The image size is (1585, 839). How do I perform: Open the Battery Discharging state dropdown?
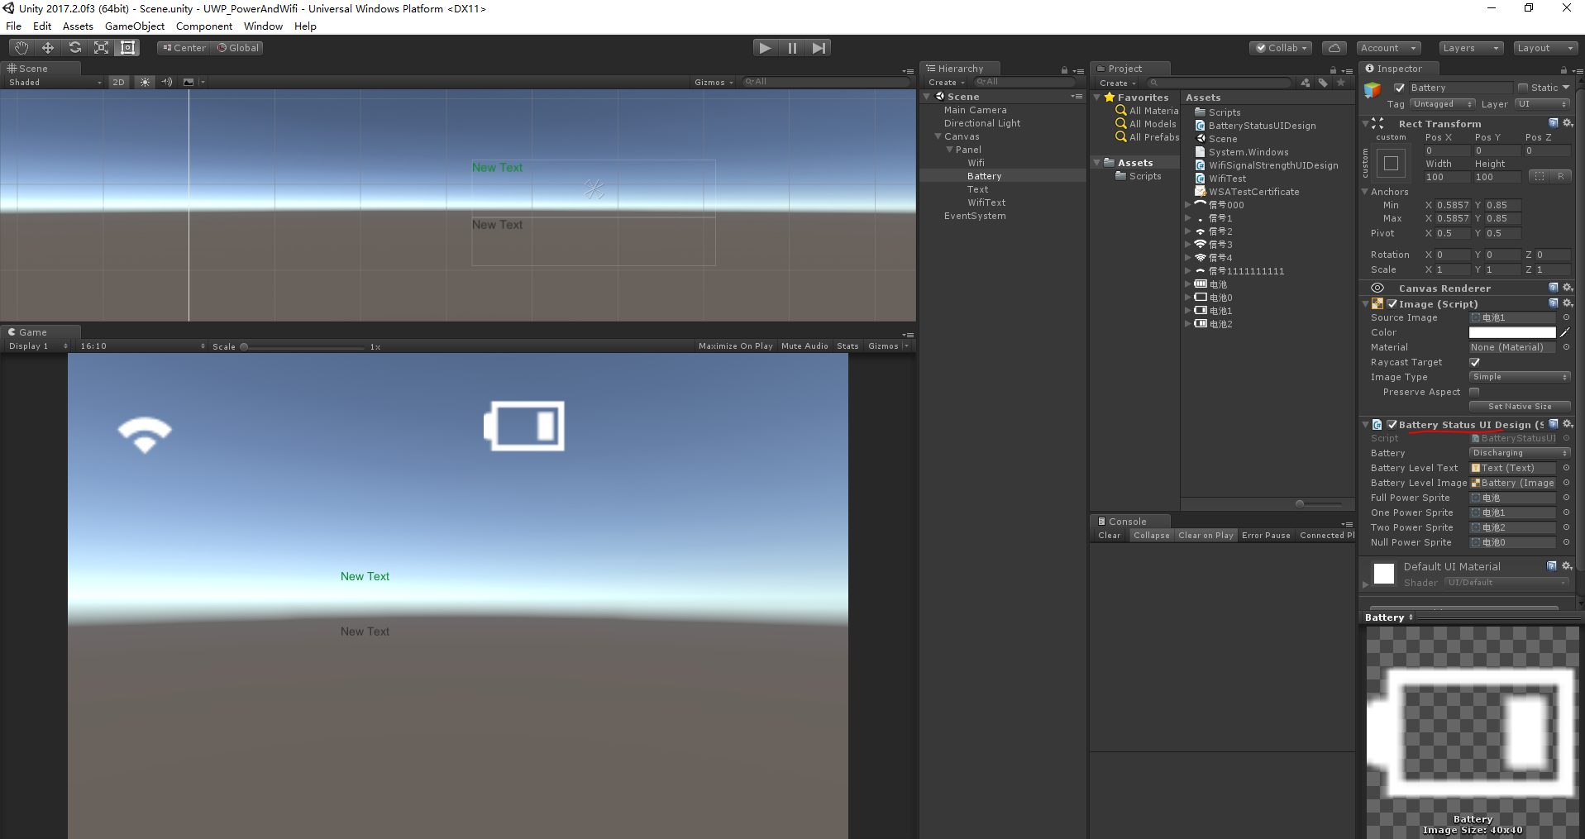click(1519, 453)
